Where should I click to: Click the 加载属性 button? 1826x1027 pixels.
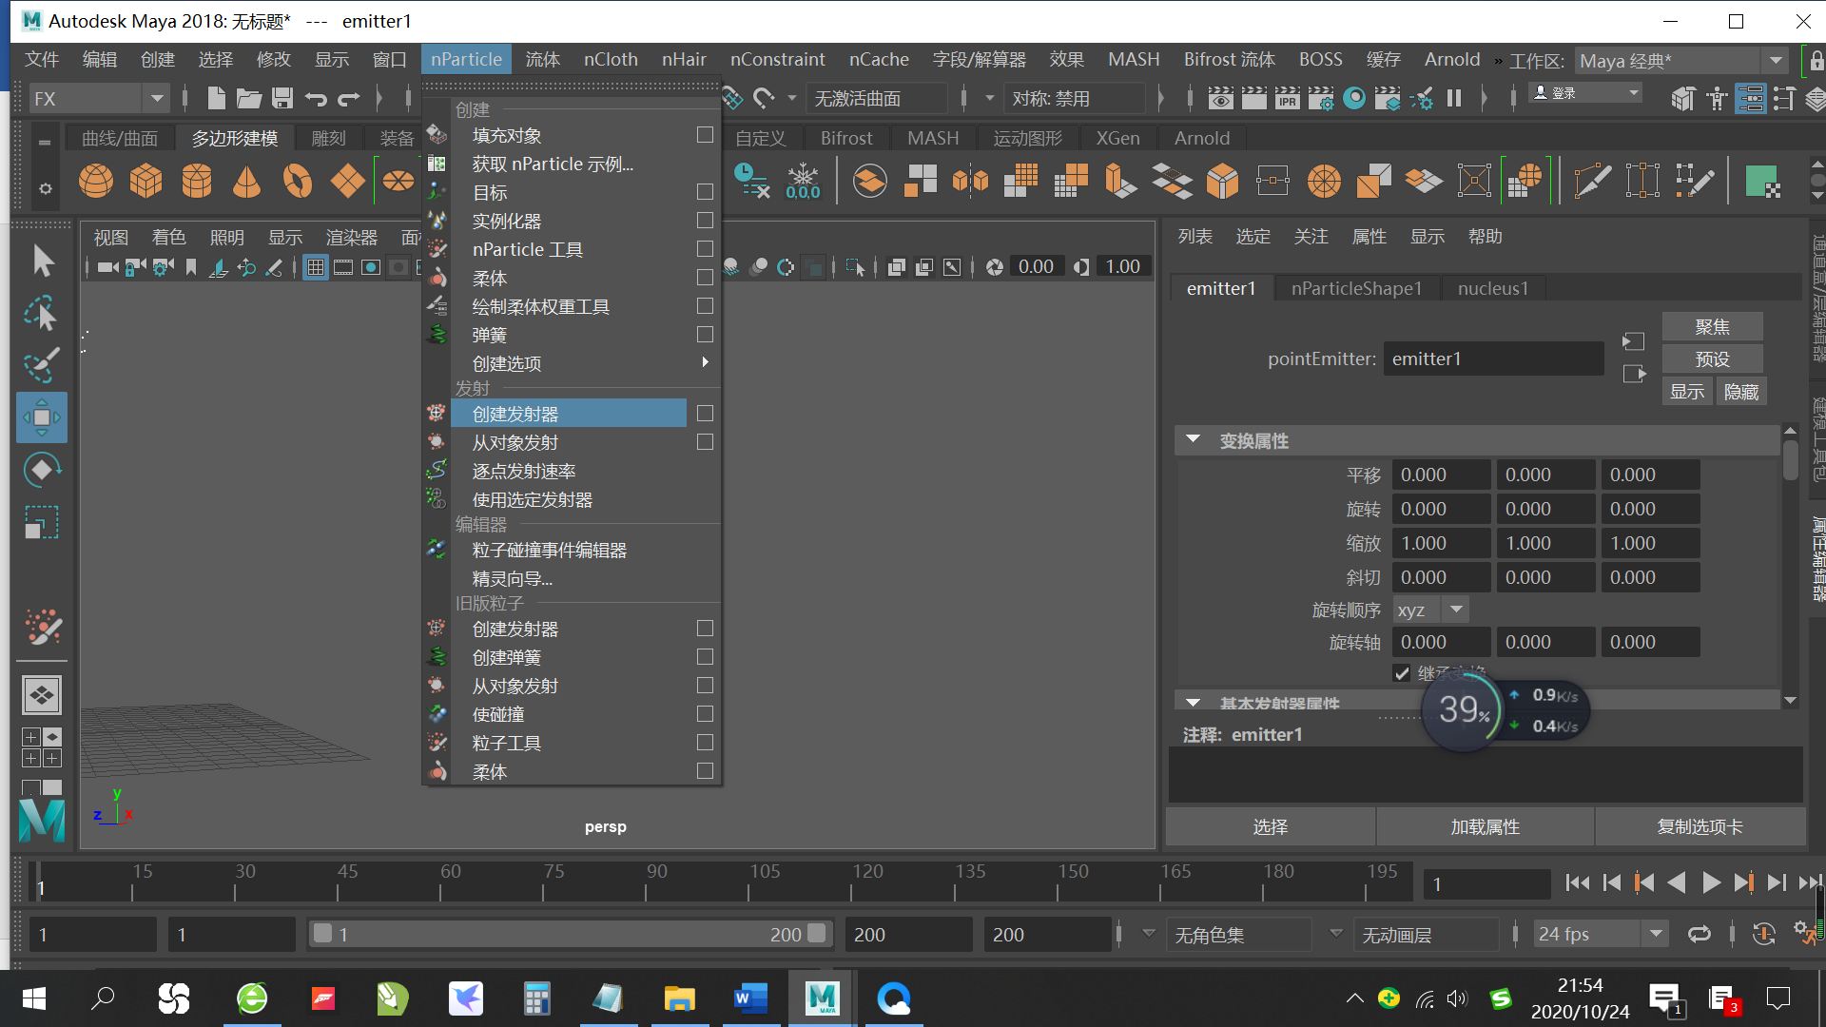point(1485,827)
